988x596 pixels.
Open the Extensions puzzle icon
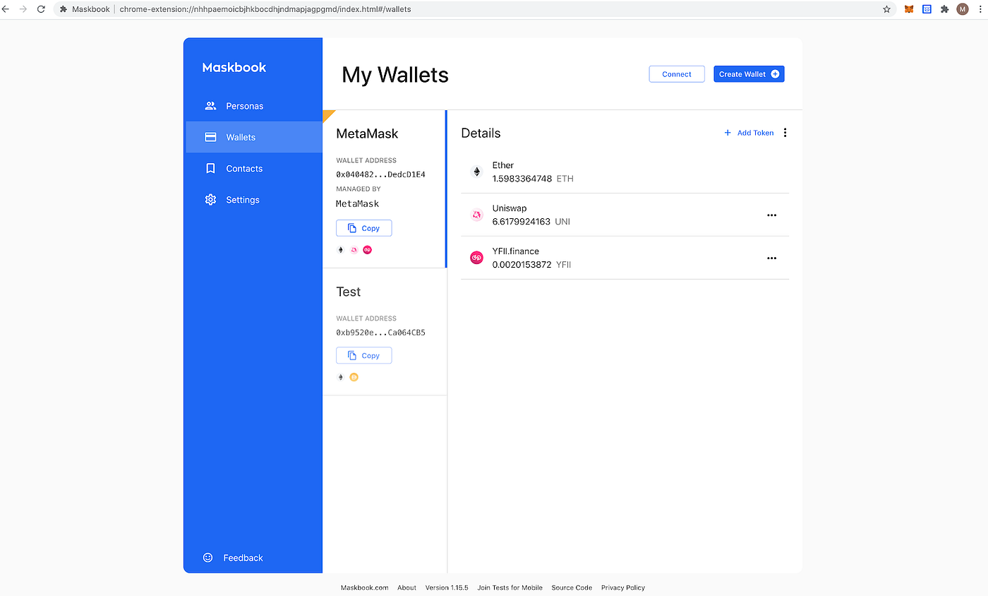[945, 9]
